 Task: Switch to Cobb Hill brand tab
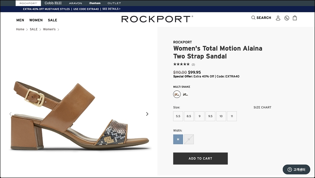click(53, 3)
